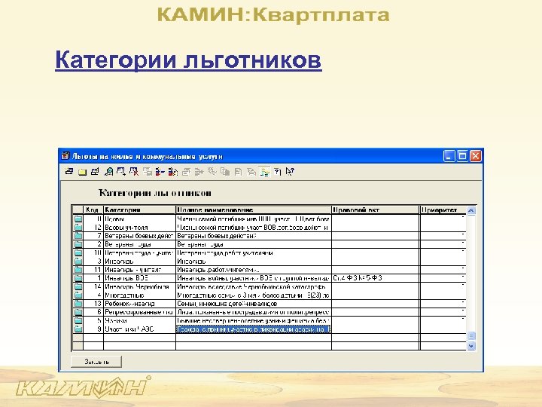542x407 pixels.
Task: Click the grid with red X delete icon
Action: (134, 172)
